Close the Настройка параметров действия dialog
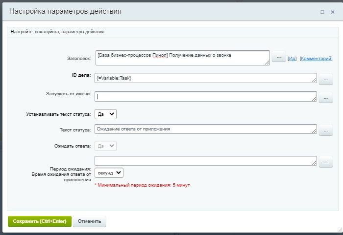The image size is (343, 235). 333,11
